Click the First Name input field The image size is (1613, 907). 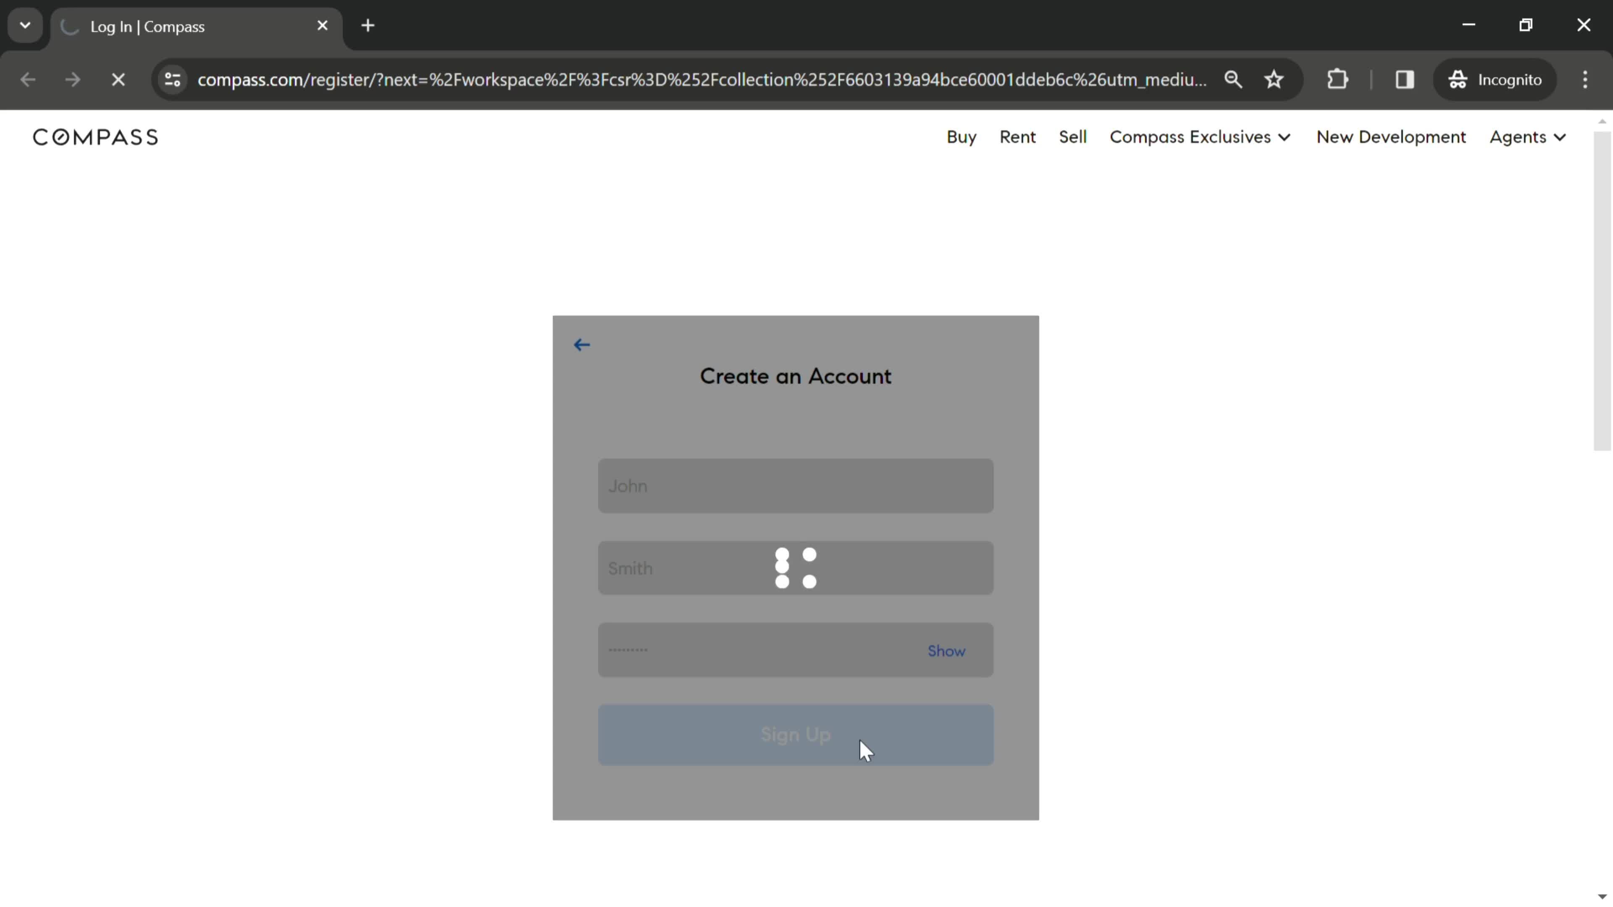pos(796,485)
